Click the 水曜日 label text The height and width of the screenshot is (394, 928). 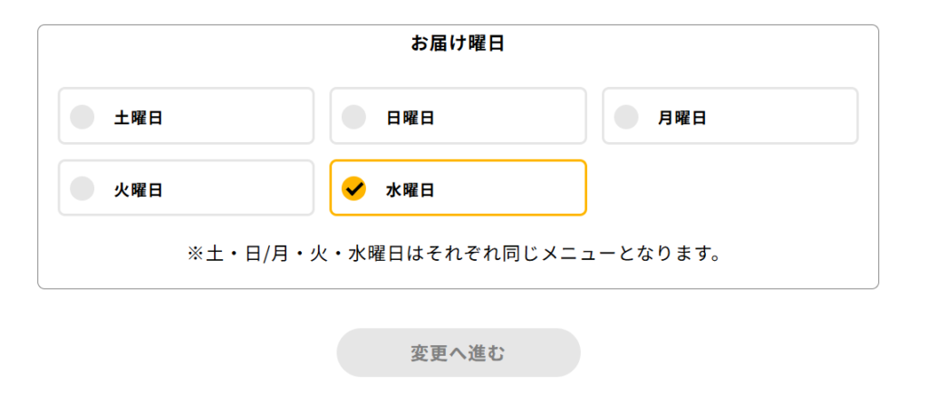(410, 190)
